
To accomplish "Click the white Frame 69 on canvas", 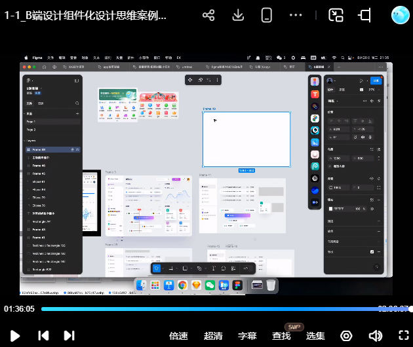I will tap(246, 139).
